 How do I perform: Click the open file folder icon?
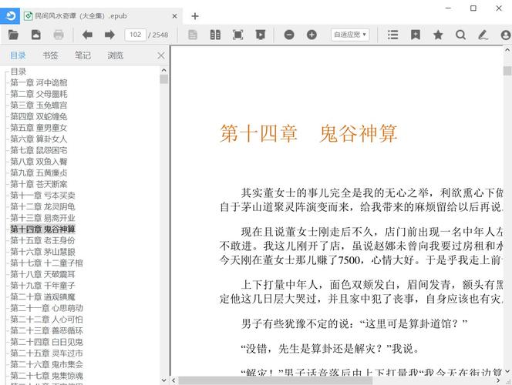pos(13,35)
